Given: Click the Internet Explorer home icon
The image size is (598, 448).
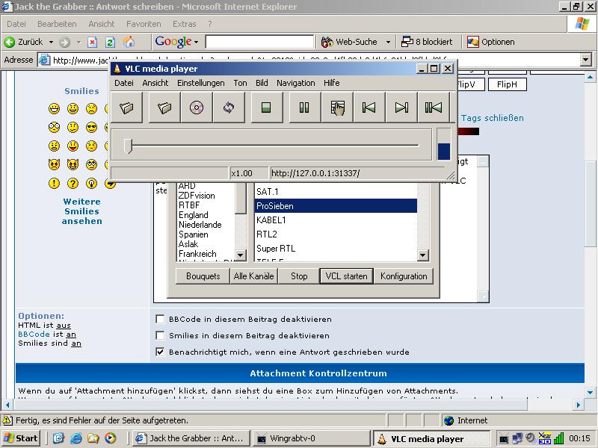Looking at the screenshot, I should click(129, 42).
